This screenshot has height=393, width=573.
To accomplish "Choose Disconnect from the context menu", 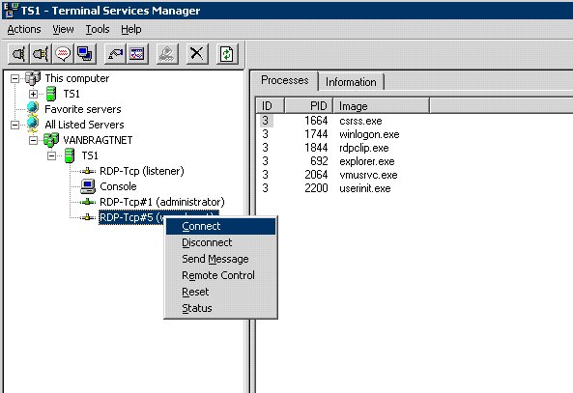I will (220, 242).
